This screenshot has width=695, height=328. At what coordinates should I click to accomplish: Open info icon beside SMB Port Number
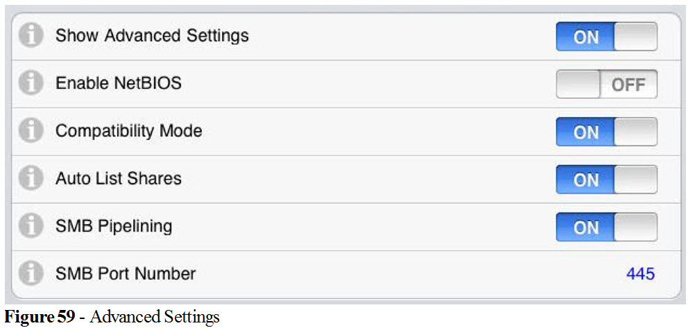(31, 274)
